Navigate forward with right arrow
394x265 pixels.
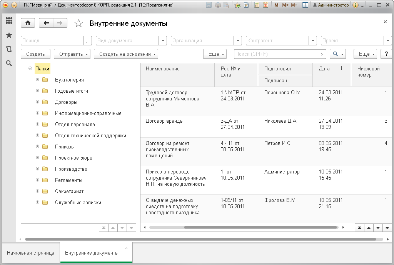point(60,23)
